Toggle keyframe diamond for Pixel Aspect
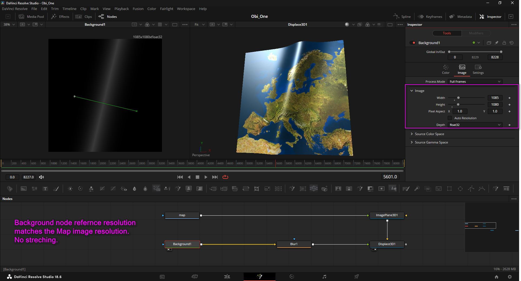The height and width of the screenshot is (281, 521). (x=509, y=111)
